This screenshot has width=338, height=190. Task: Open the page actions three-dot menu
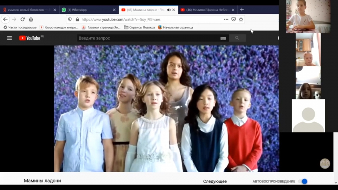pos(226,19)
